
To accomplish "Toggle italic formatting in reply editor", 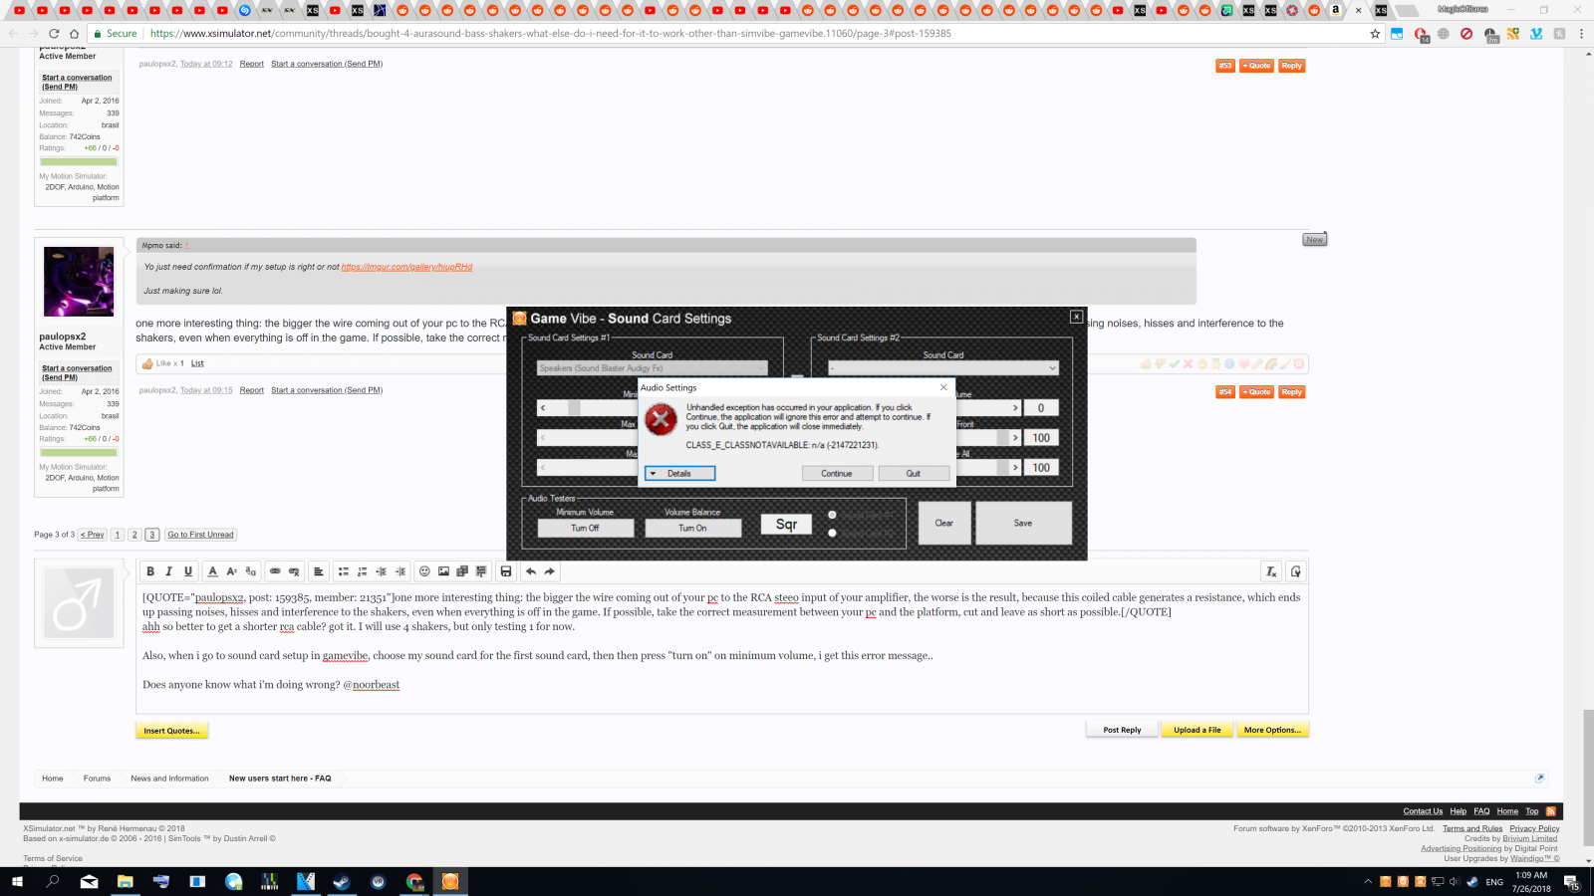I will pyautogui.click(x=169, y=571).
